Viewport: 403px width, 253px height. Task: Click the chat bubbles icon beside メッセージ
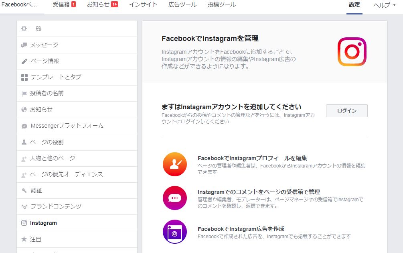[24, 45]
